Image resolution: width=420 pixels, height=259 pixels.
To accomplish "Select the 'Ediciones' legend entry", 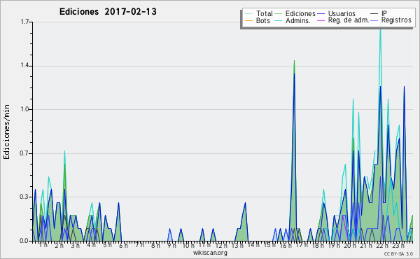I will click(300, 13).
